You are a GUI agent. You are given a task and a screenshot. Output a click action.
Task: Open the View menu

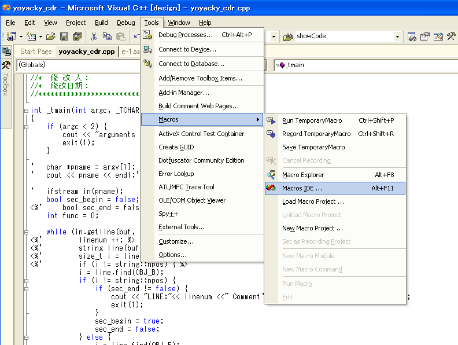coord(50,23)
